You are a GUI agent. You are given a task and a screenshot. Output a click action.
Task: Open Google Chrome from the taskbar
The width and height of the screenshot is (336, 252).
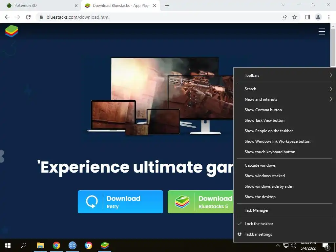(56, 245)
